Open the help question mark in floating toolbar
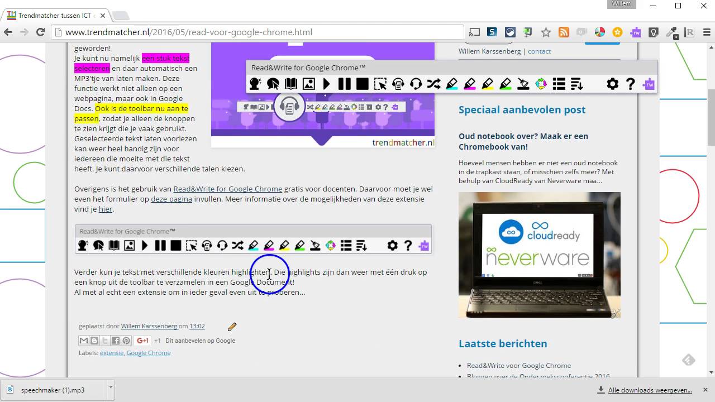The image size is (715, 402). [630, 84]
